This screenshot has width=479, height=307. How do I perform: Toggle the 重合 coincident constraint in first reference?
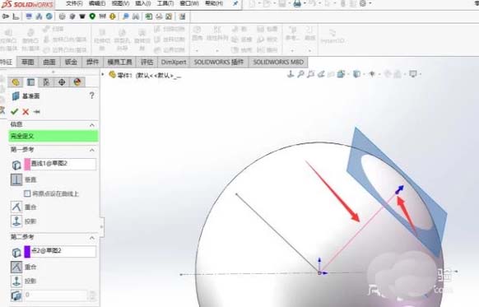[16, 207]
